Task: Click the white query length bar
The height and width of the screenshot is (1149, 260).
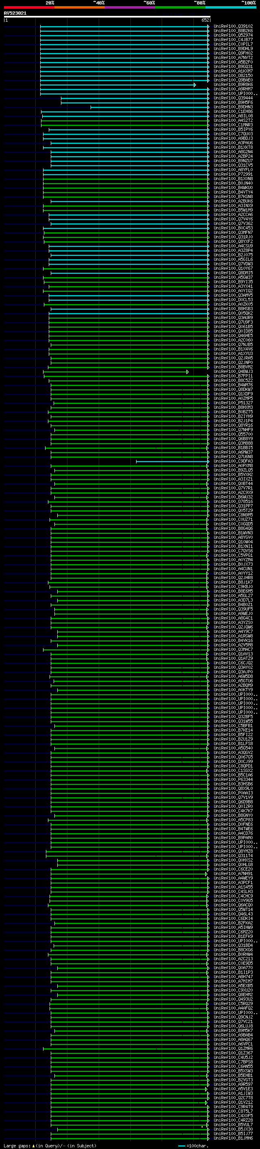Action: (107, 17)
